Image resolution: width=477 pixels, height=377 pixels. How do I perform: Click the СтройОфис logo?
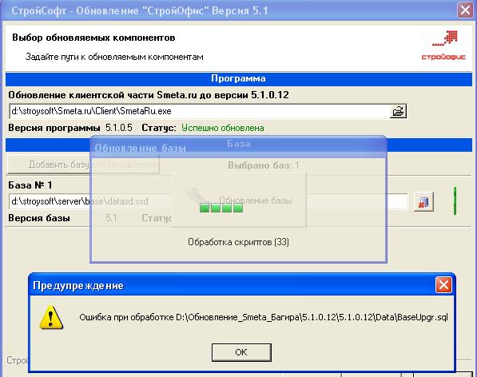443,46
